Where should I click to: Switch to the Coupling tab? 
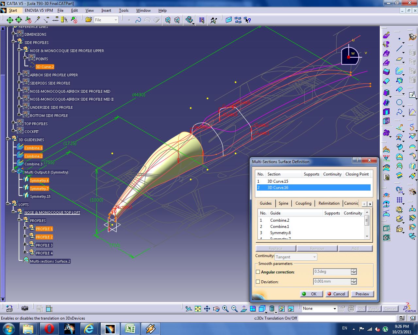[x=303, y=203]
